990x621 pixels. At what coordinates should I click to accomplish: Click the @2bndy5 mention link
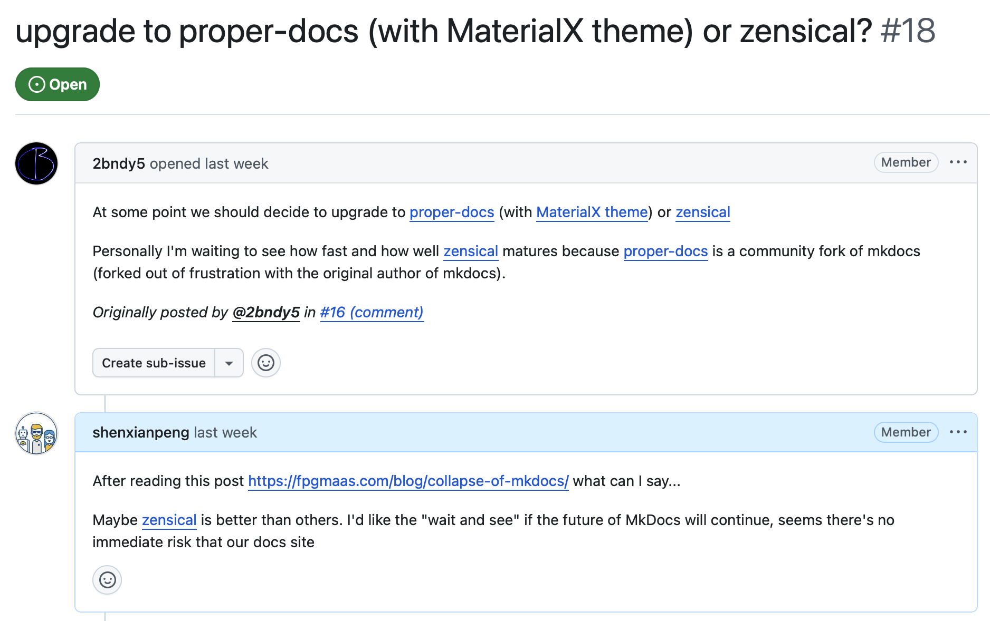[x=266, y=312]
